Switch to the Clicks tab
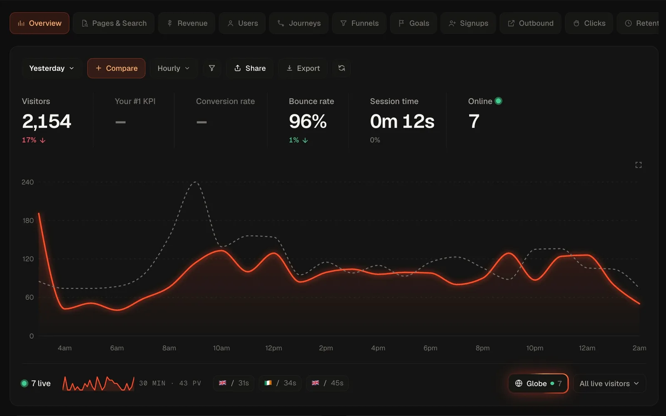666x416 pixels. (x=589, y=23)
